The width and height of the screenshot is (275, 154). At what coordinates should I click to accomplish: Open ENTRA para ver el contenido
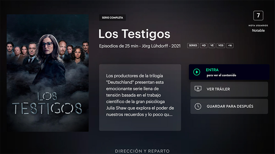tap(229, 72)
